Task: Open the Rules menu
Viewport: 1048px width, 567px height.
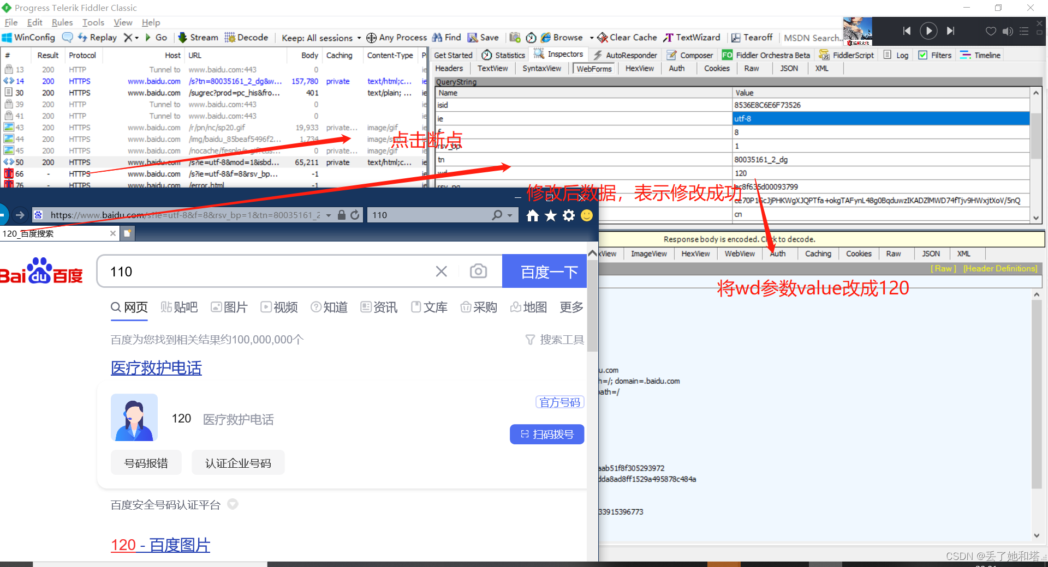Action: click(62, 22)
